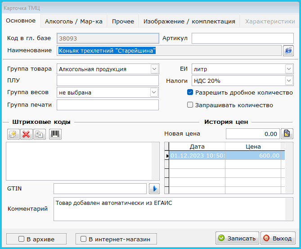This screenshot has width=301, height=249.
Task: Click the Код в гл. базе field
Action: coord(108,38)
